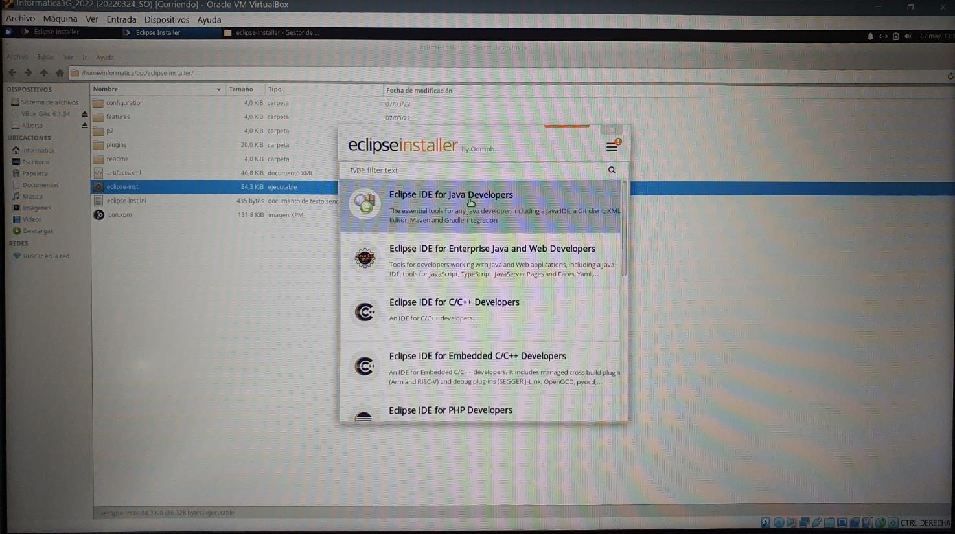Reload the folder with the refresh icon
Screen dimensions: 955x534
click(x=950, y=76)
